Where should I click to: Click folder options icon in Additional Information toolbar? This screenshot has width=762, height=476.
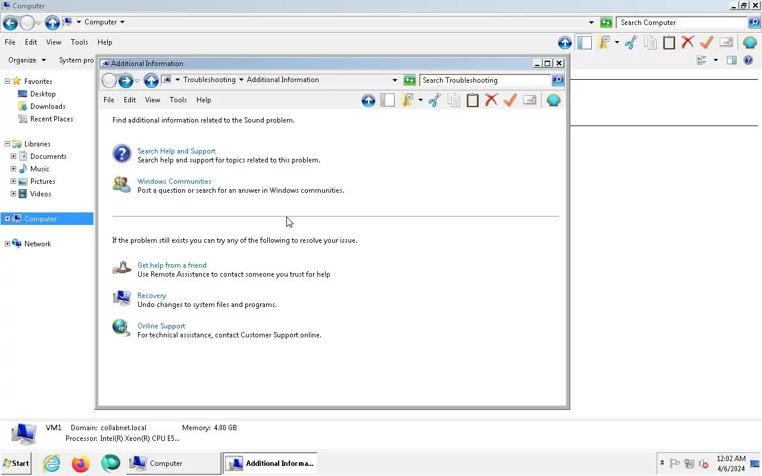(408, 101)
